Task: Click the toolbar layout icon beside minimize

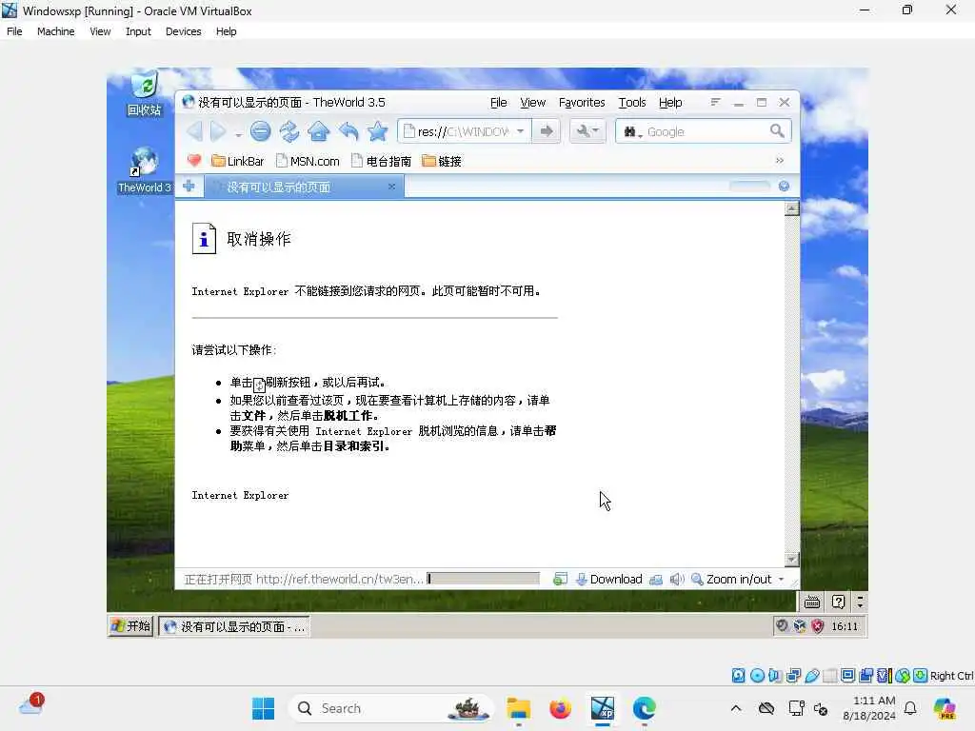Action: 716,102
